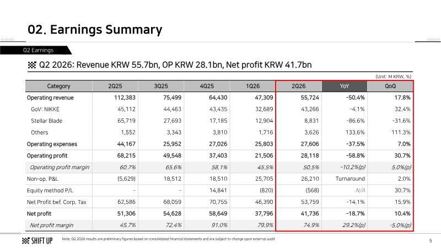Click the 43,266 NIKKE 2Q26 value
The width and height of the screenshot is (441, 248).
pyautogui.click(x=310, y=109)
